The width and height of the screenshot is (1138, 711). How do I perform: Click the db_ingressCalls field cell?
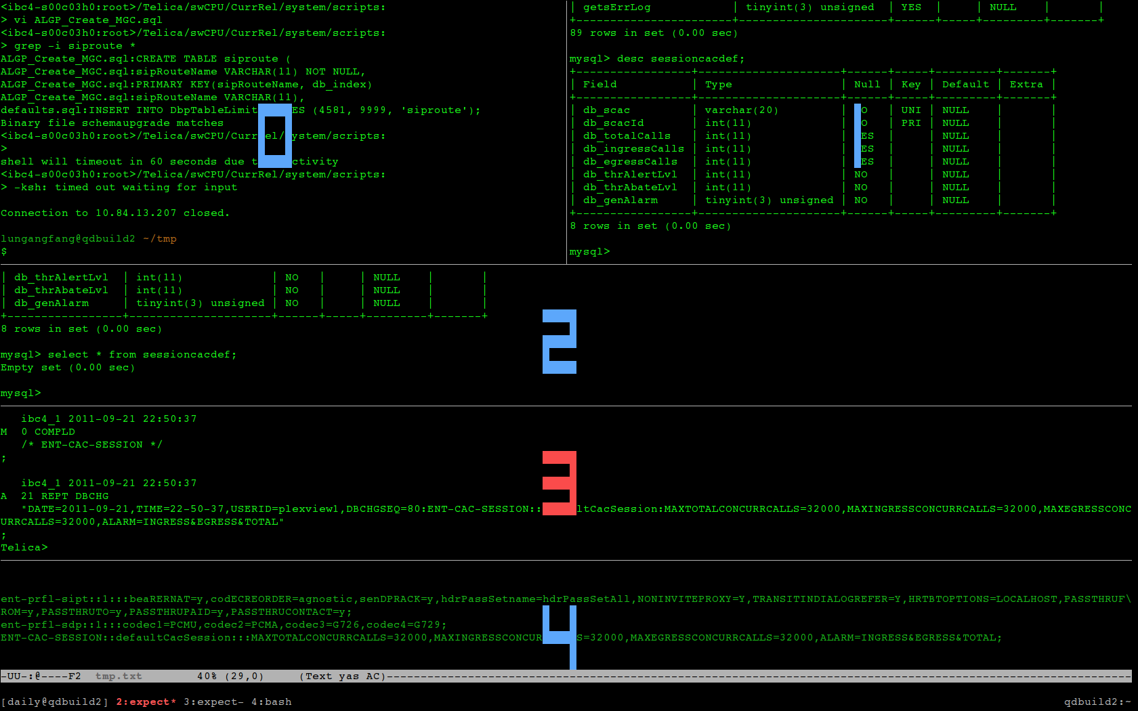(633, 149)
